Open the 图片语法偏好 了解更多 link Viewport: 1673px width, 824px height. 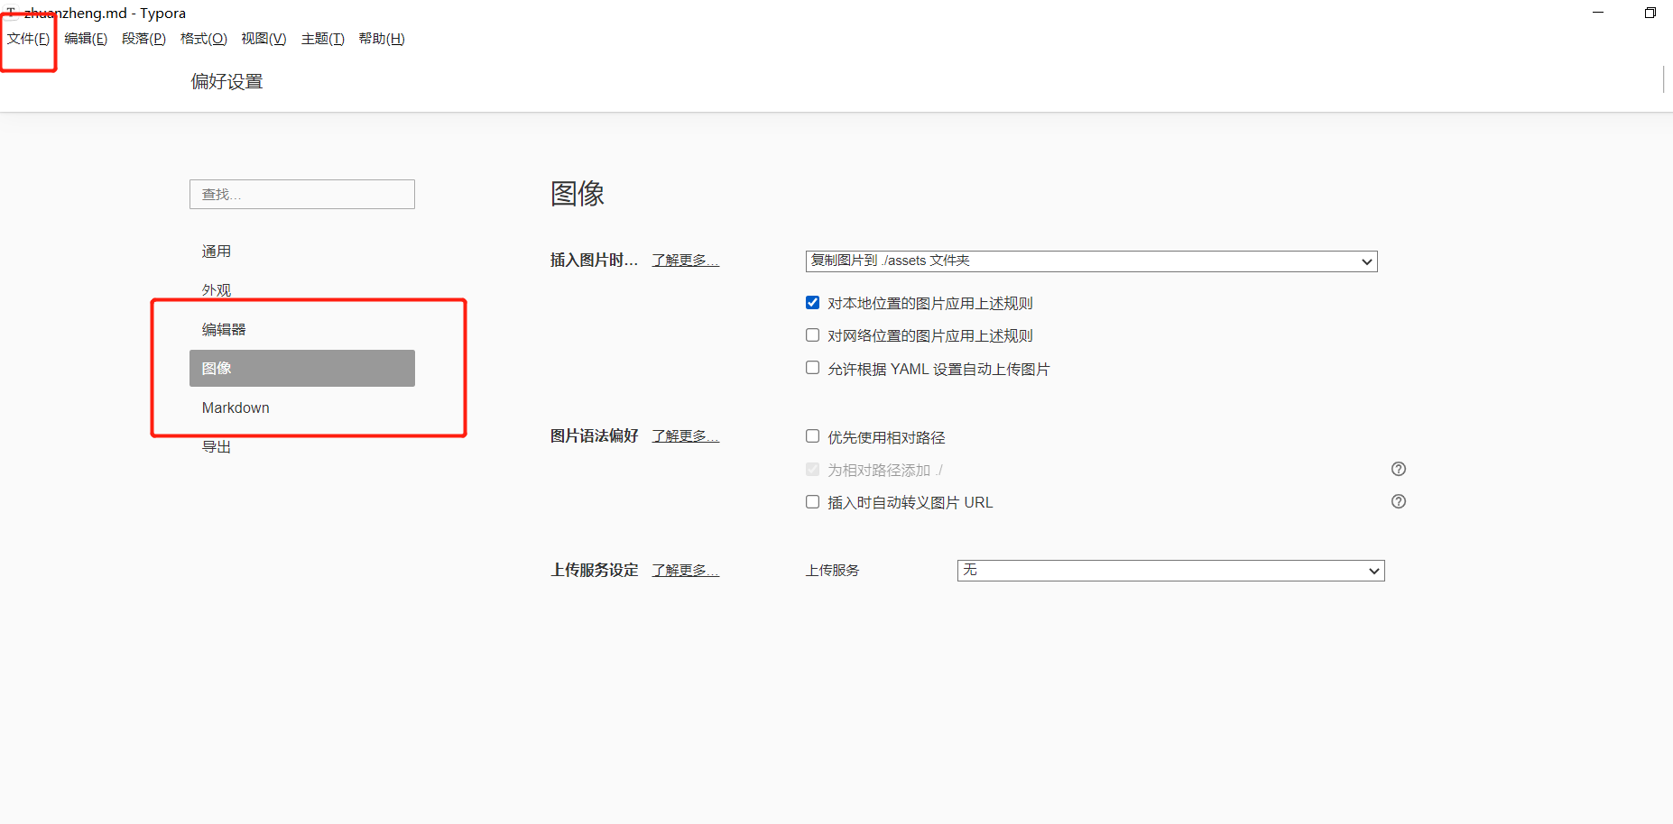click(x=686, y=436)
